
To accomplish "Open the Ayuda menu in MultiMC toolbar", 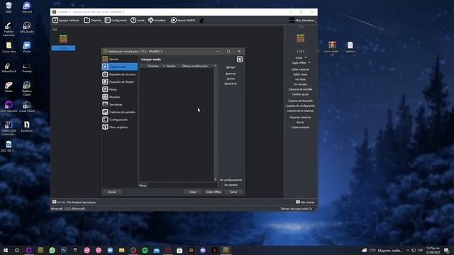I will pyautogui.click(x=138, y=21).
